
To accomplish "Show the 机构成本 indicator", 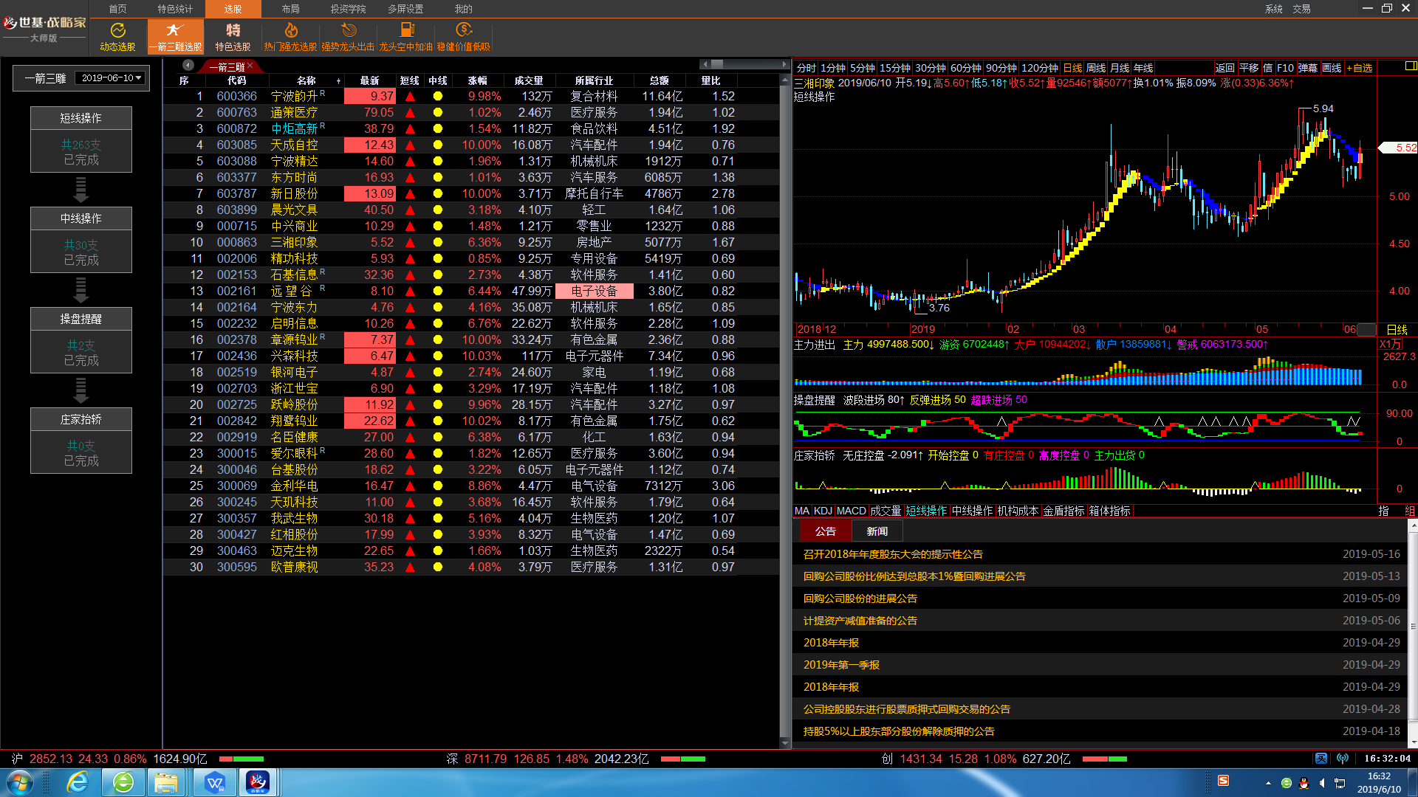I will click(x=1018, y=511).
